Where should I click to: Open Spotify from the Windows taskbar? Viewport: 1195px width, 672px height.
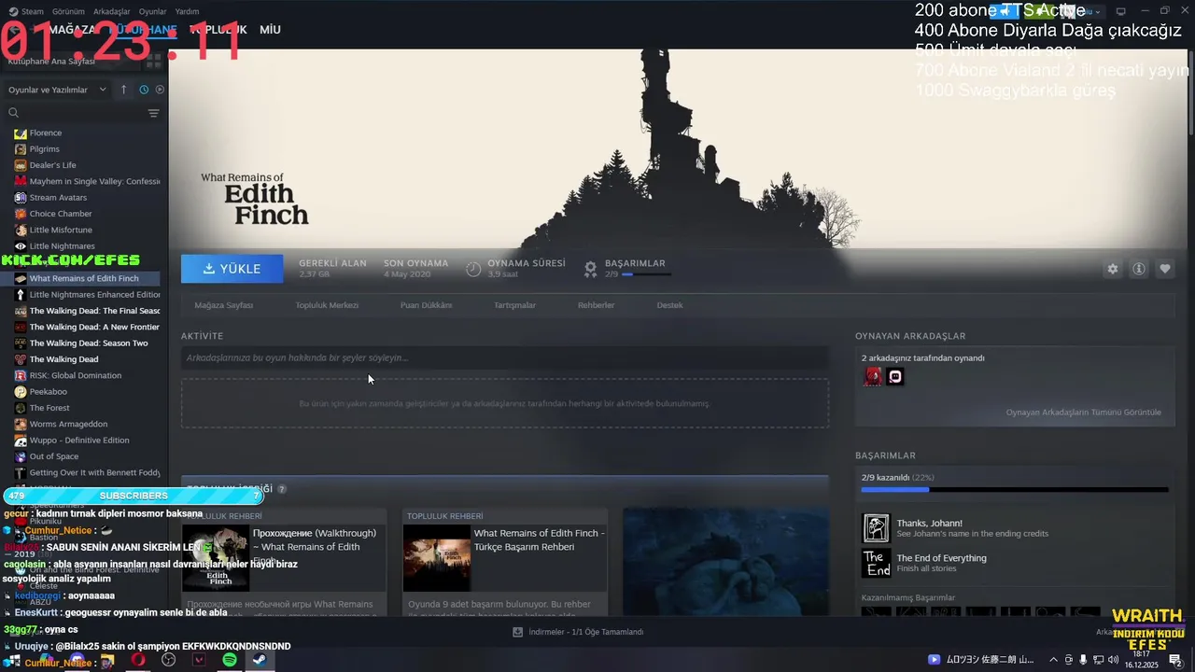[230, 660]
